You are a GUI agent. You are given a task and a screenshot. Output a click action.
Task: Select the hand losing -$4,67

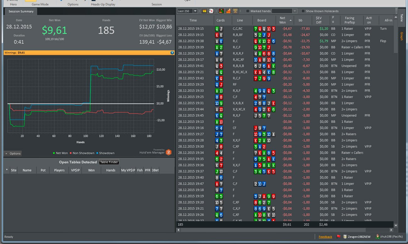tap(285, 29)
